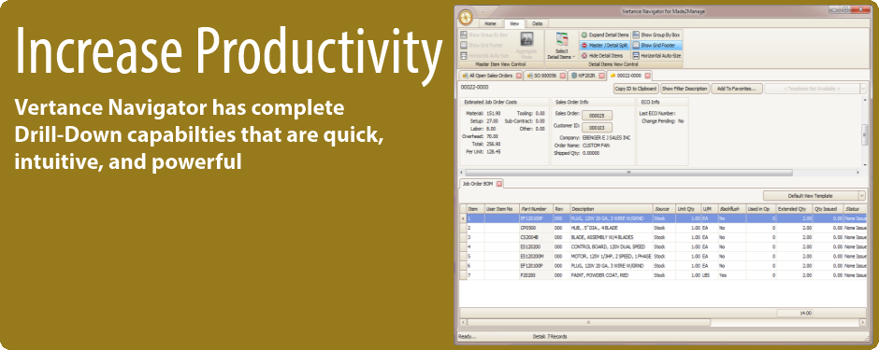Click the Hide Detail Items icon
Viewport: 879px width, 350px height.
click(584, 56)
